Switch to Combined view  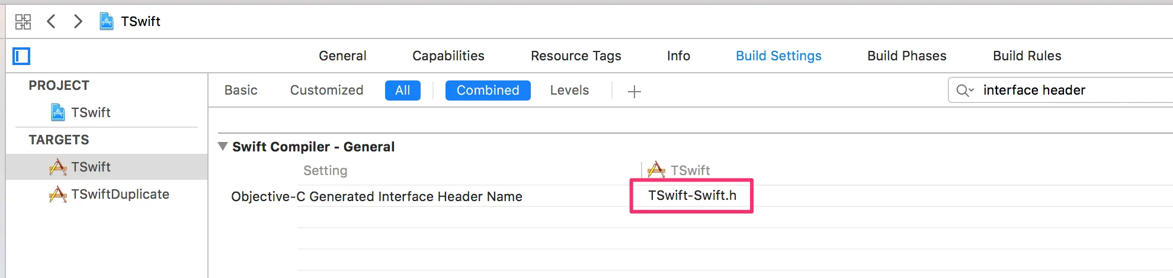[x=488, y=90]
